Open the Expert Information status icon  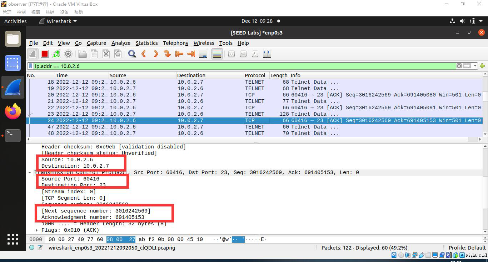pyautogui.click(x=31, y=247)
